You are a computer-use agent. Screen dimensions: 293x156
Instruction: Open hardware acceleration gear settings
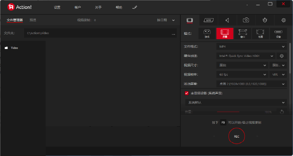pos(282,56)
